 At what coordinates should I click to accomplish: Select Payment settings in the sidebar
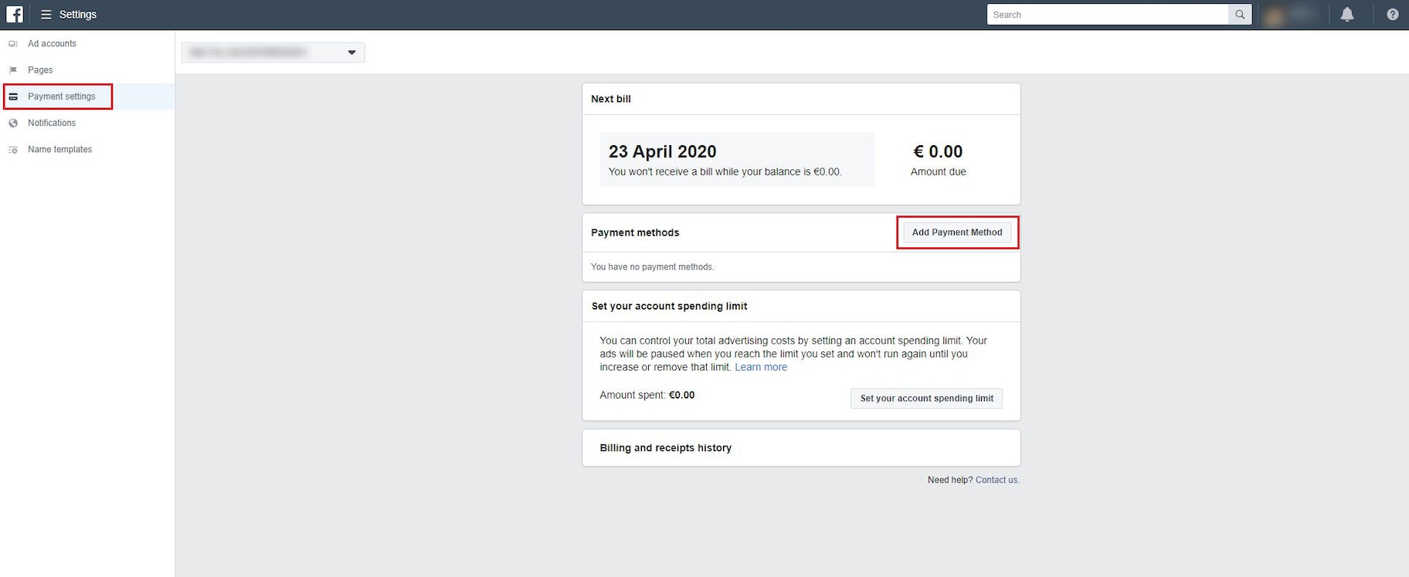[x=62, y=97]
